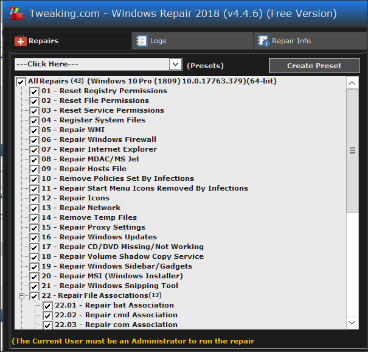Image resolution: width=368 pixels, height=352 pixels.
Task: Click the repairs list scrollbar thumb
Action: 352,150
